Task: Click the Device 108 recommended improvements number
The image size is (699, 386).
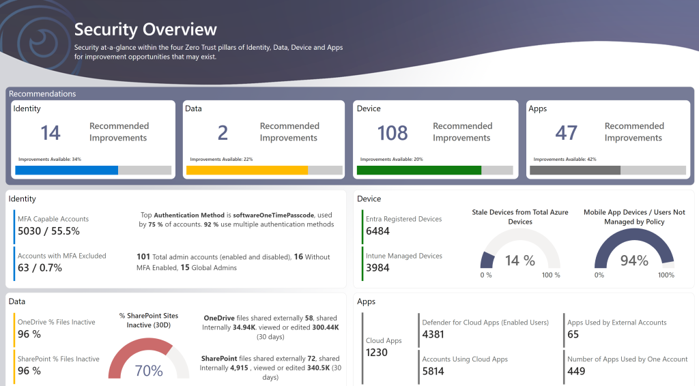Action: coord(393,133)
